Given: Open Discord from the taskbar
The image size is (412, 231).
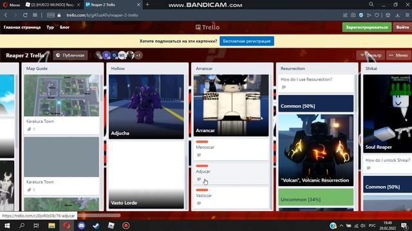Looking at the screenshot, I should tap(82, 225).
